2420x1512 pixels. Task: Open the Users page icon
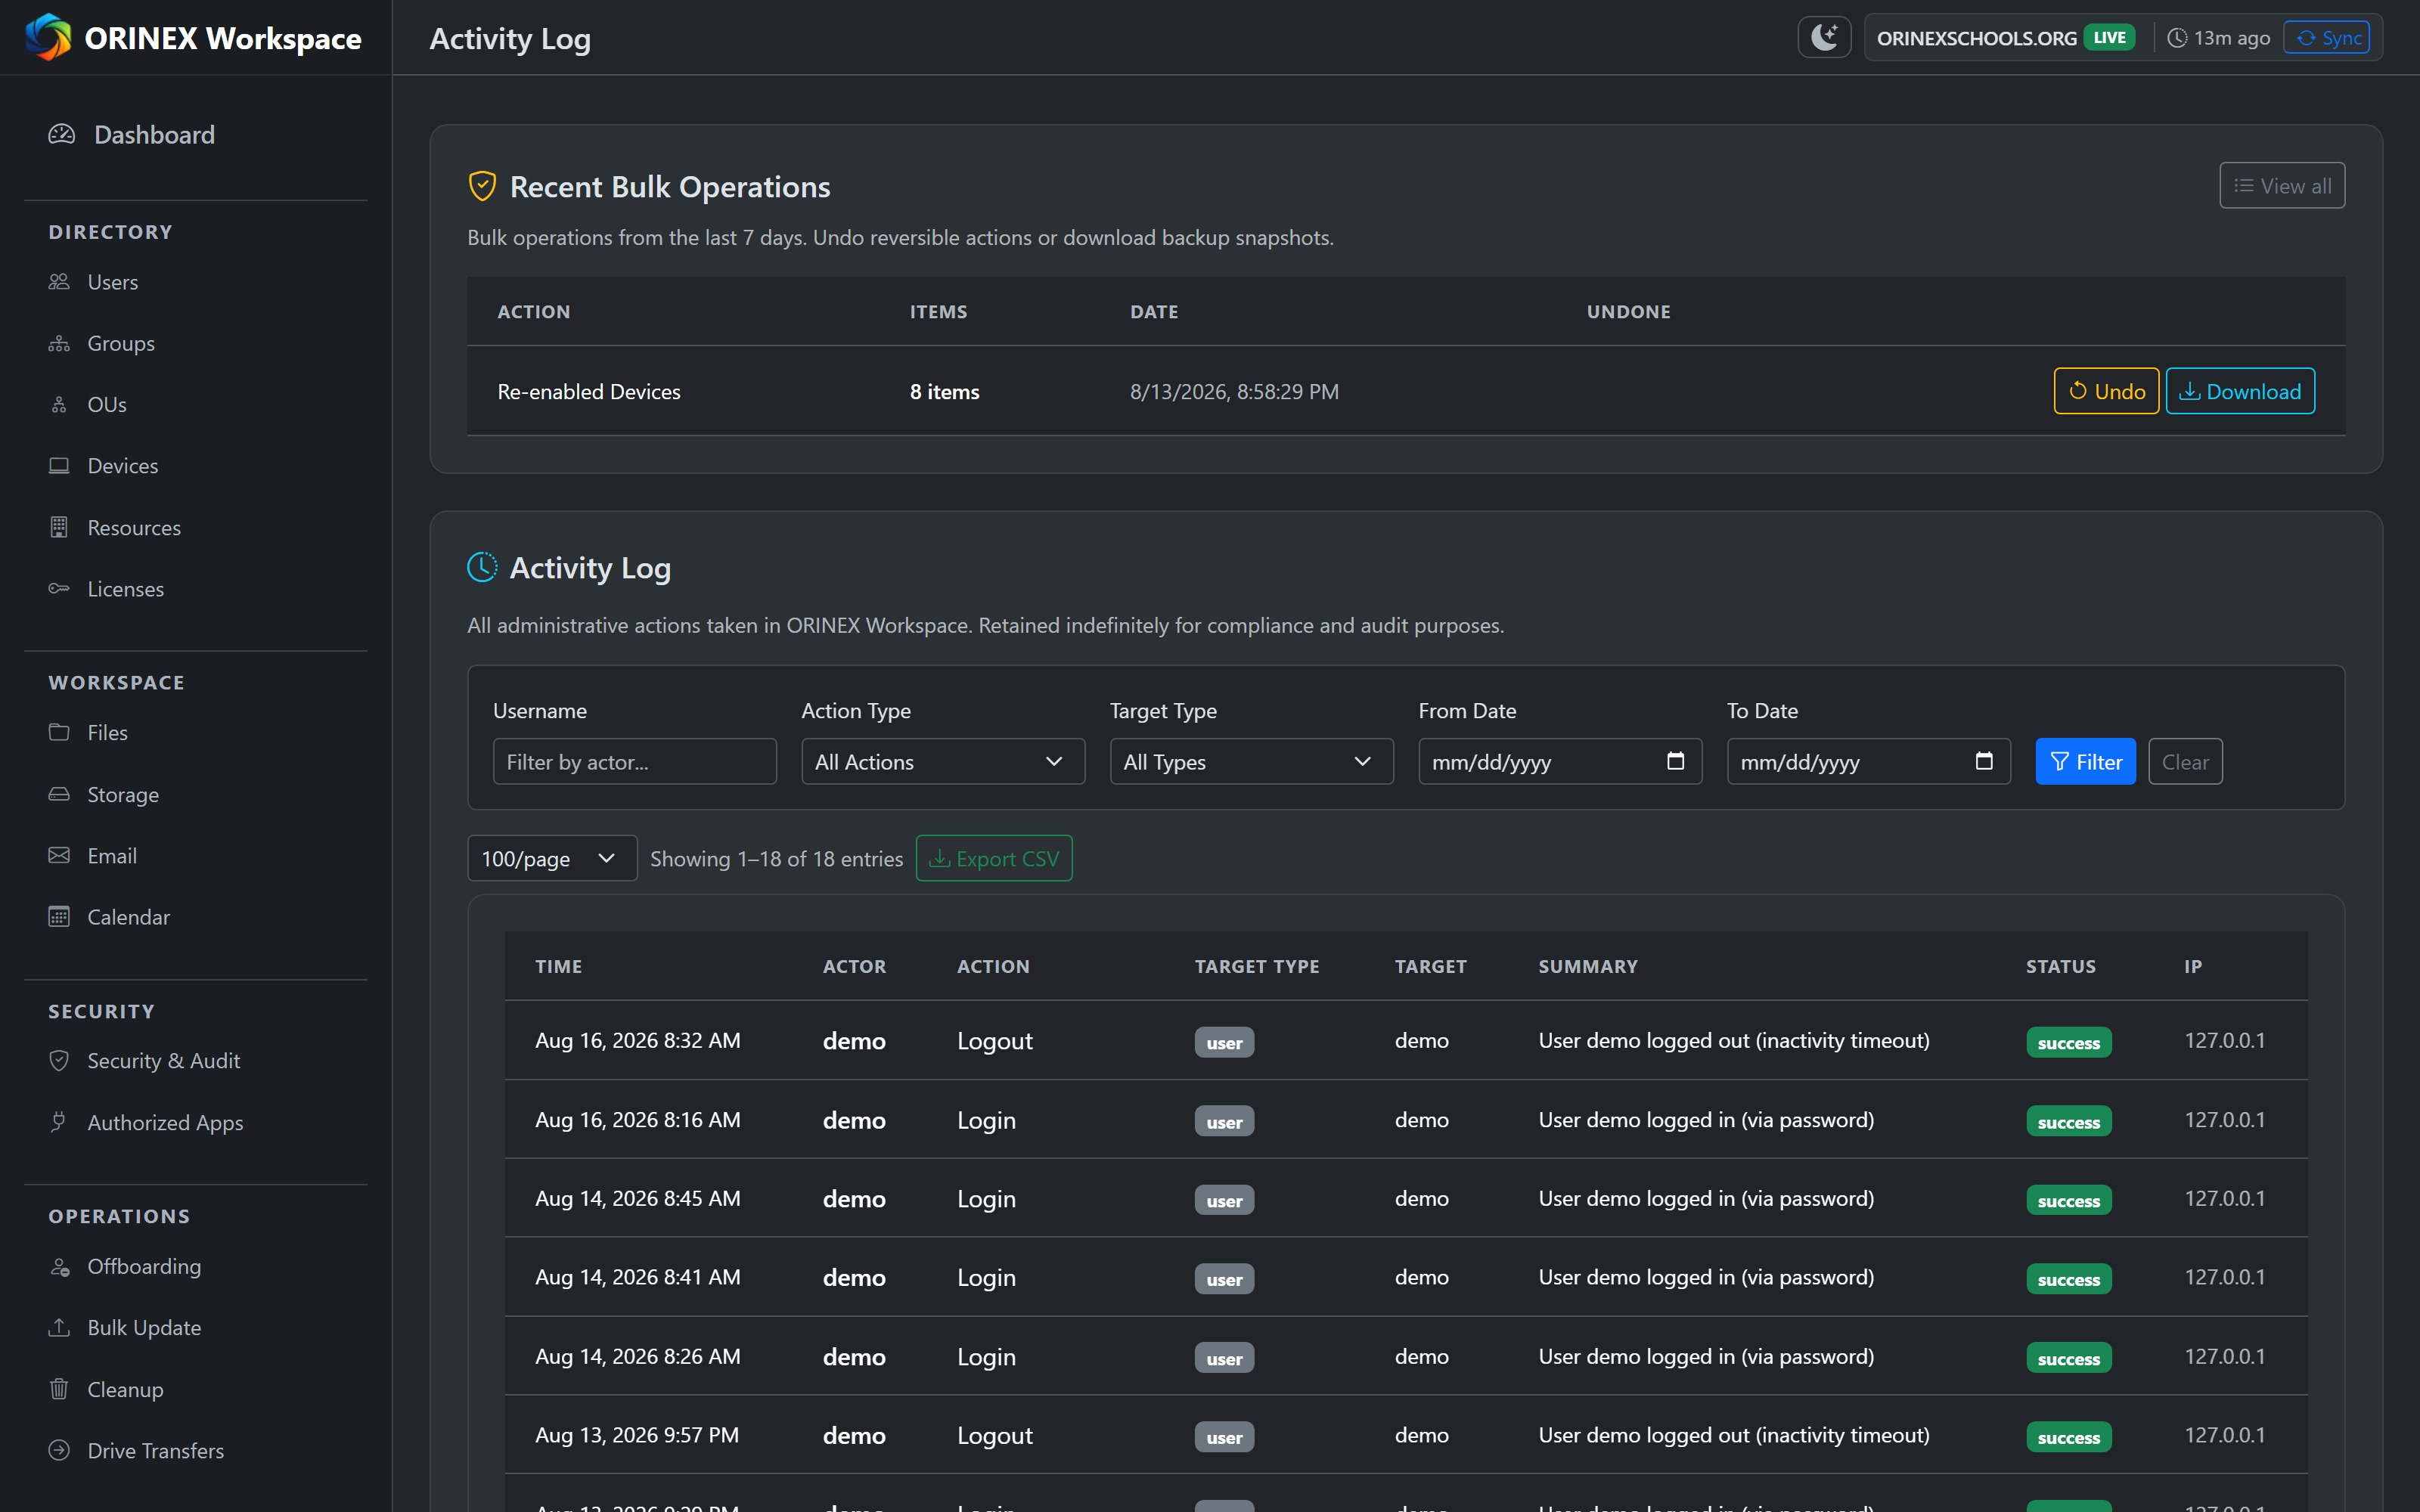click(59, 282)
